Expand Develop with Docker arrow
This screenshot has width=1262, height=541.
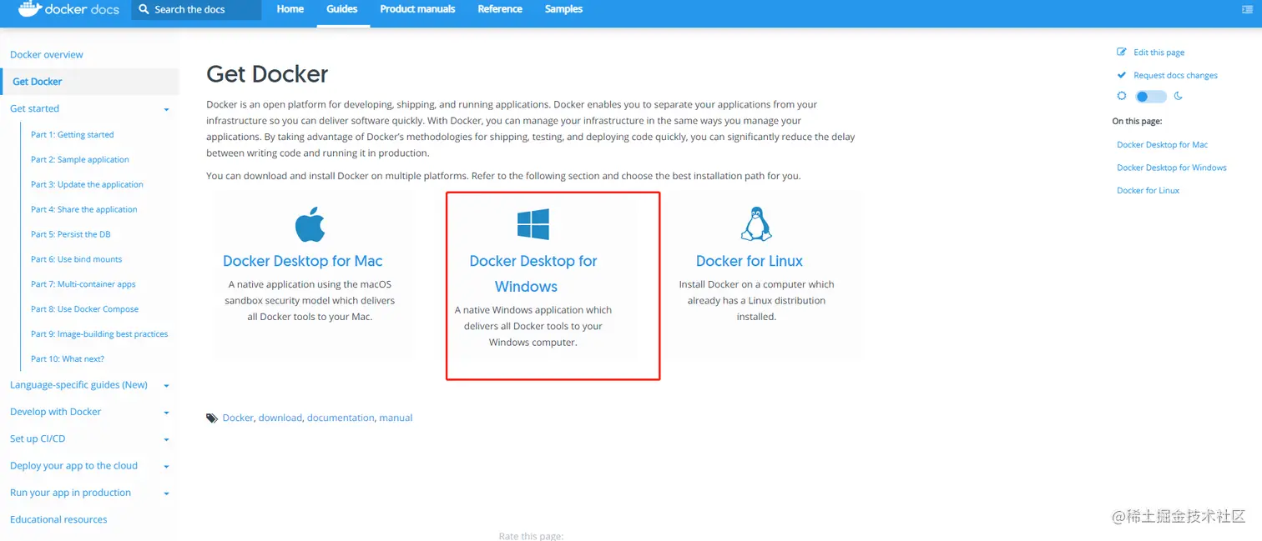166,413
